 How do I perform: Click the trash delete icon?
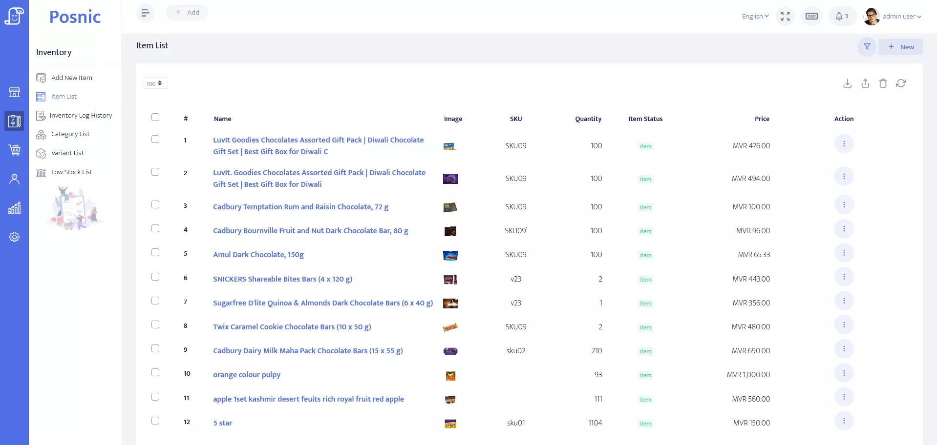click(883, 83)
